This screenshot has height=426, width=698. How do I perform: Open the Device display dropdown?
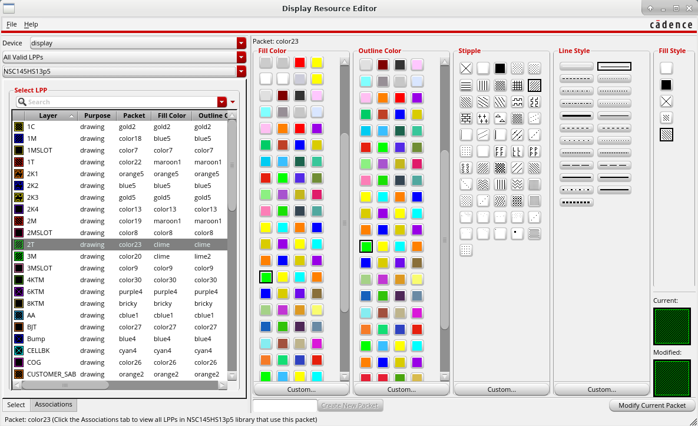pyautogui.click(x=241, y=43)
